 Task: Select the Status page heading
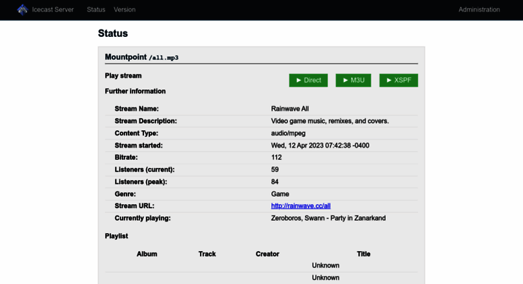pyautogui.click(x=112, y=34)
